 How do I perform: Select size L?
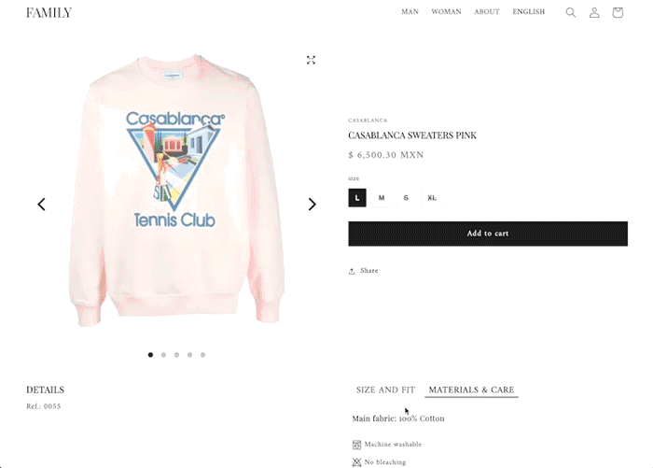pyautogui.click(x=357, y=198)
